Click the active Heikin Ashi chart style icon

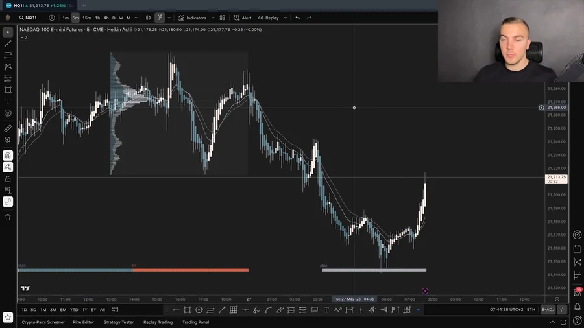(160, 18)
